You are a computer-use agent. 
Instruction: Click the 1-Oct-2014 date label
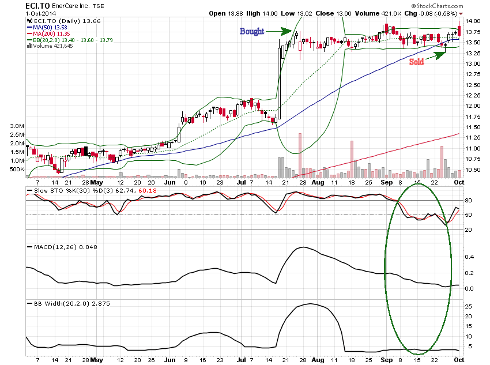[x=41, y=13]
